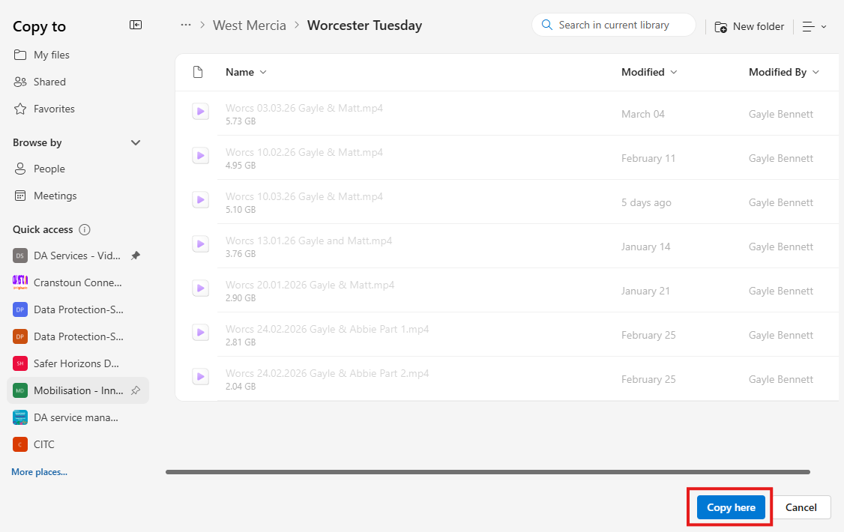The height and width of the screenshot is (532, 844).
Task: Click the horizontal scrollbar
Action: coord(487,472)
